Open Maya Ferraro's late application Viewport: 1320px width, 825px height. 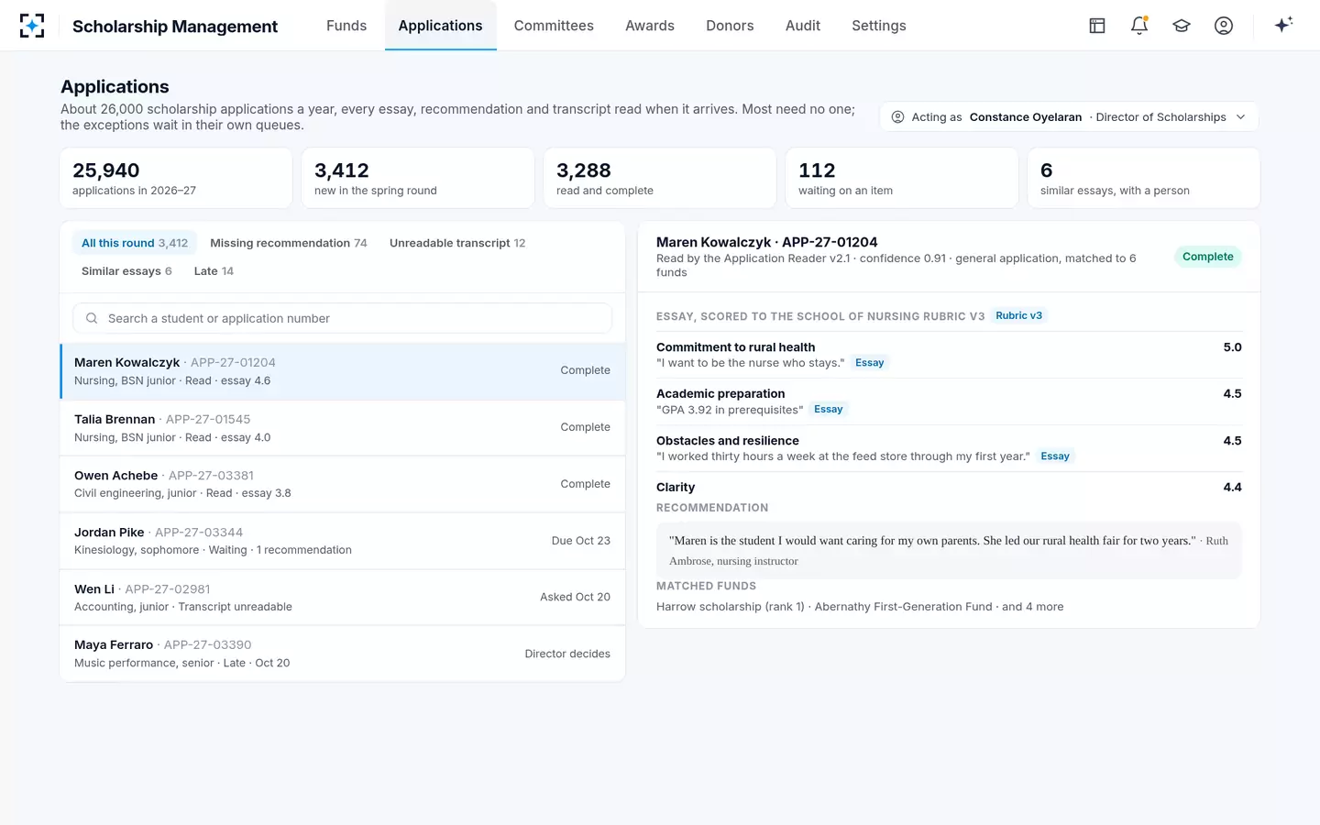click(342, 654)
